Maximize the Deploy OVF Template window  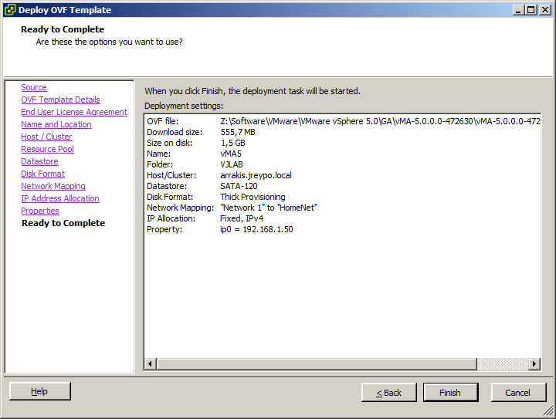(x=530, y=10)
